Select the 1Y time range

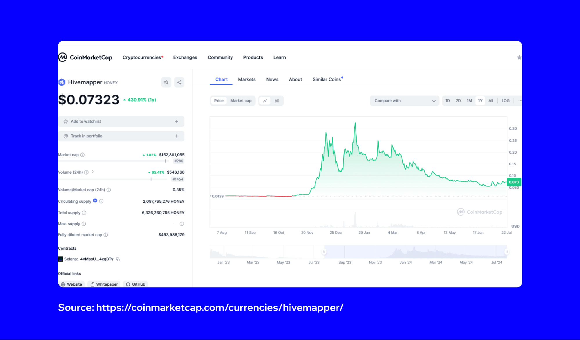pos(480,101)
